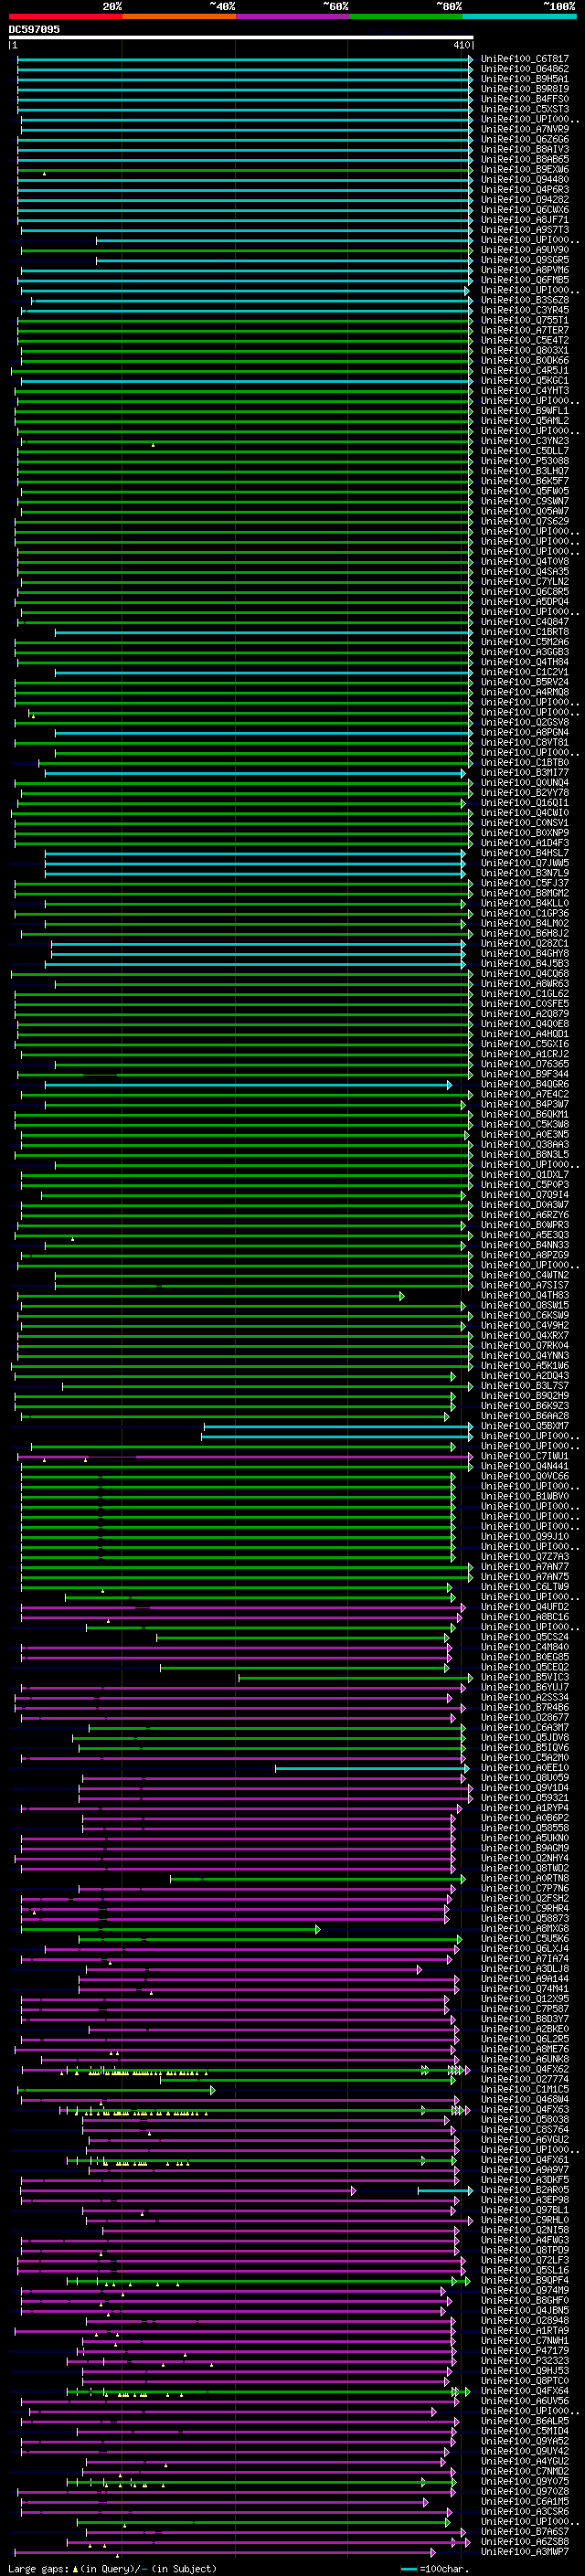Click UniRef100_B9QPF4 label
This screenshot has width=585, height=2576.
(x=525, y=2280)
